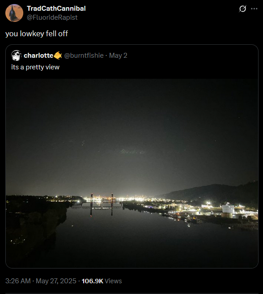Click the May 27, 2025 date
The image size is (263, 294).
pyautogui.click(x=56, y=281)
